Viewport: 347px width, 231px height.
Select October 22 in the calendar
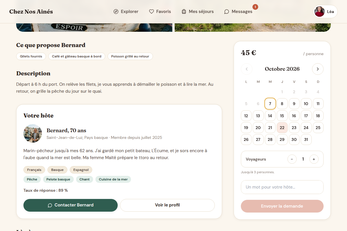(282, 128)
